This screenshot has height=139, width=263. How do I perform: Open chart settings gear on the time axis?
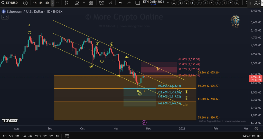click(256, 129)
